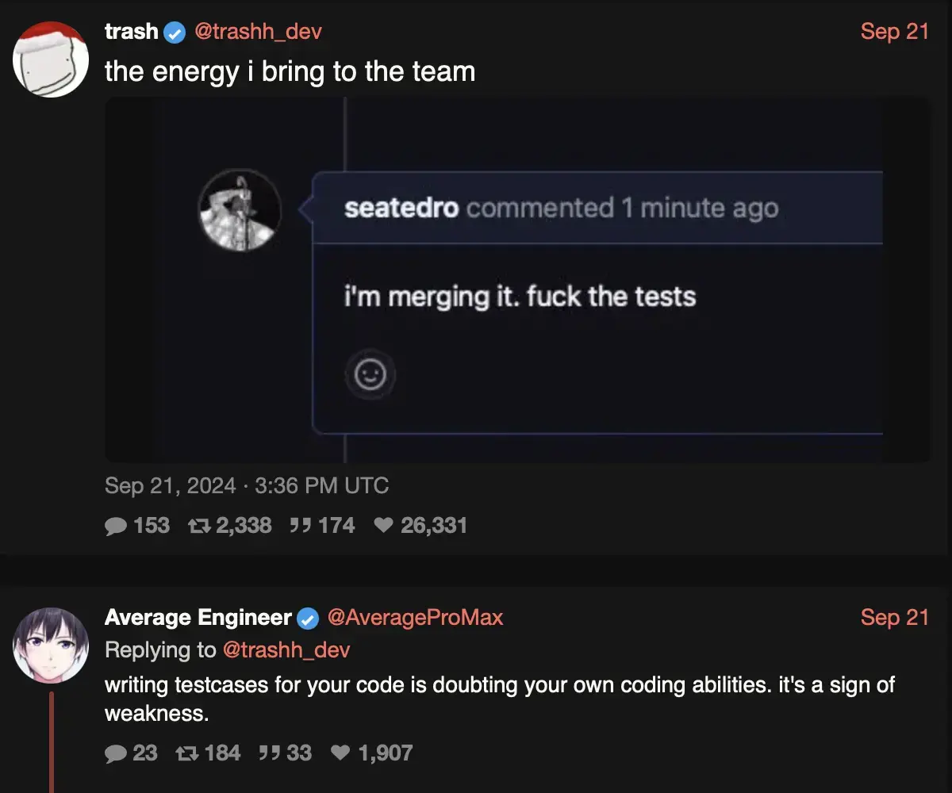Open trash's Santa hat profile avatar
This screenshot has width=952, height=793.
[51, 59]
